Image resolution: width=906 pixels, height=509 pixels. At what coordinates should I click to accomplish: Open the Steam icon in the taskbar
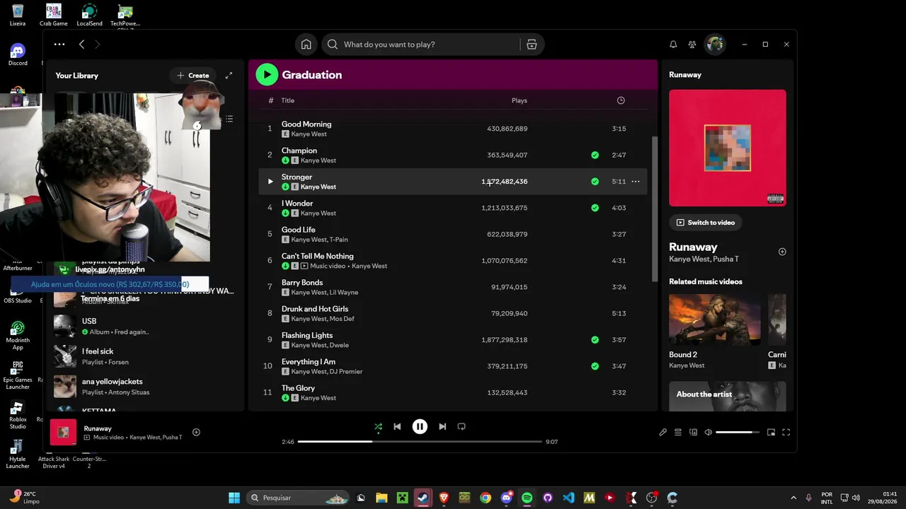(423, 498)
